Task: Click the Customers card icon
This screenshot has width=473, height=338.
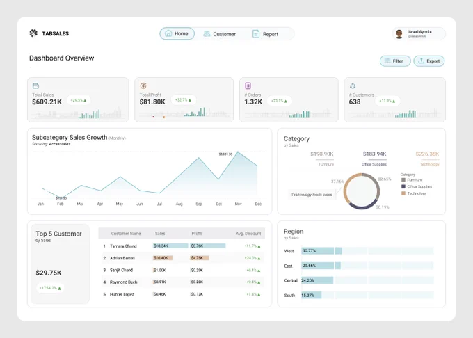Action: coord(353,86)
